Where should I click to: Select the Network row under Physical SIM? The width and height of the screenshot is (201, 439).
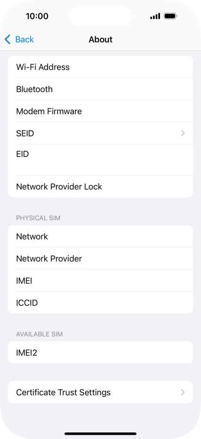101,236
